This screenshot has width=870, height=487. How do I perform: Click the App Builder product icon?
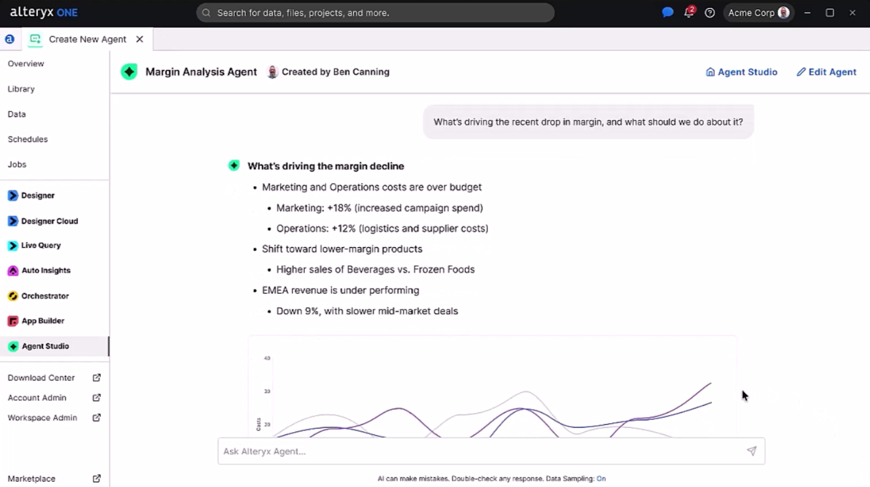pyautogui.click(x=13, y=321)
